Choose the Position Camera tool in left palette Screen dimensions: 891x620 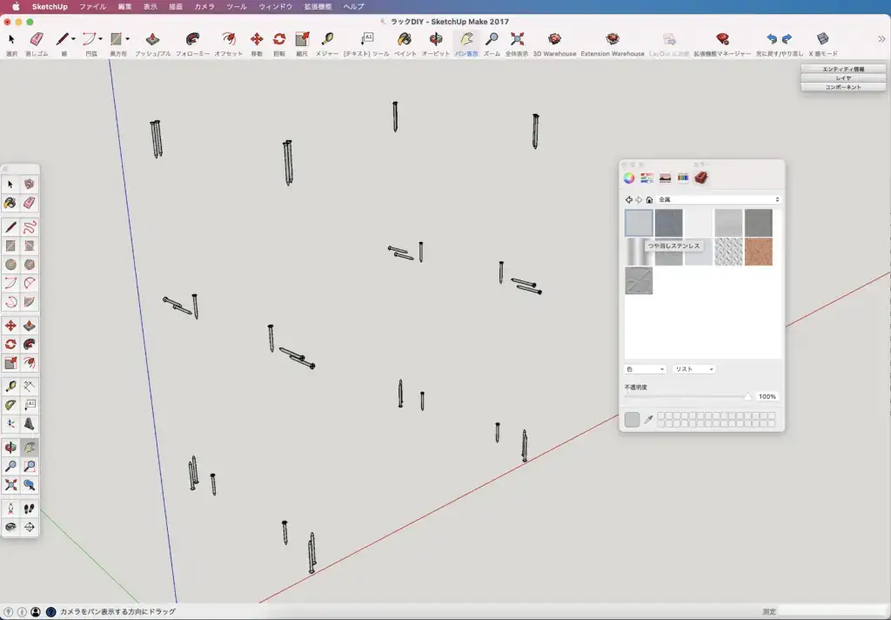[10, 509]
